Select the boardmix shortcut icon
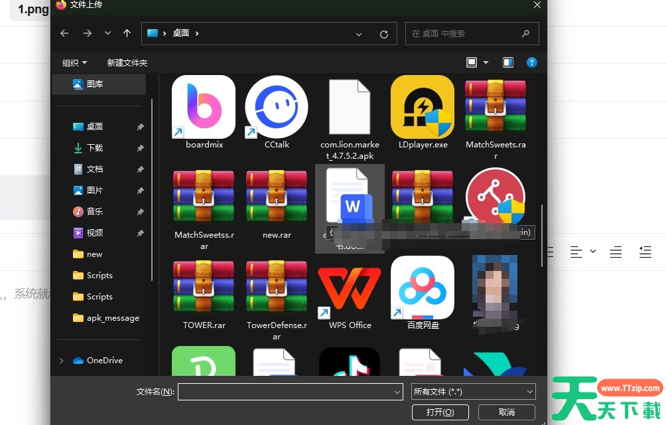 [203, 107]
